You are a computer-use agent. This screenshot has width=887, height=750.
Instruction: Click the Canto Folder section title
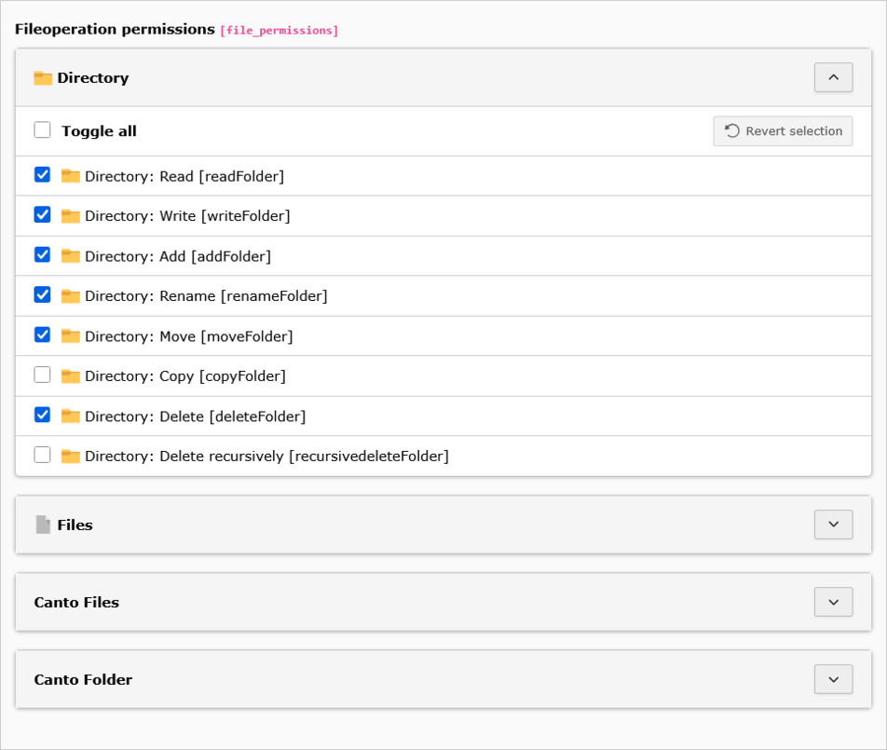(83, 680)
